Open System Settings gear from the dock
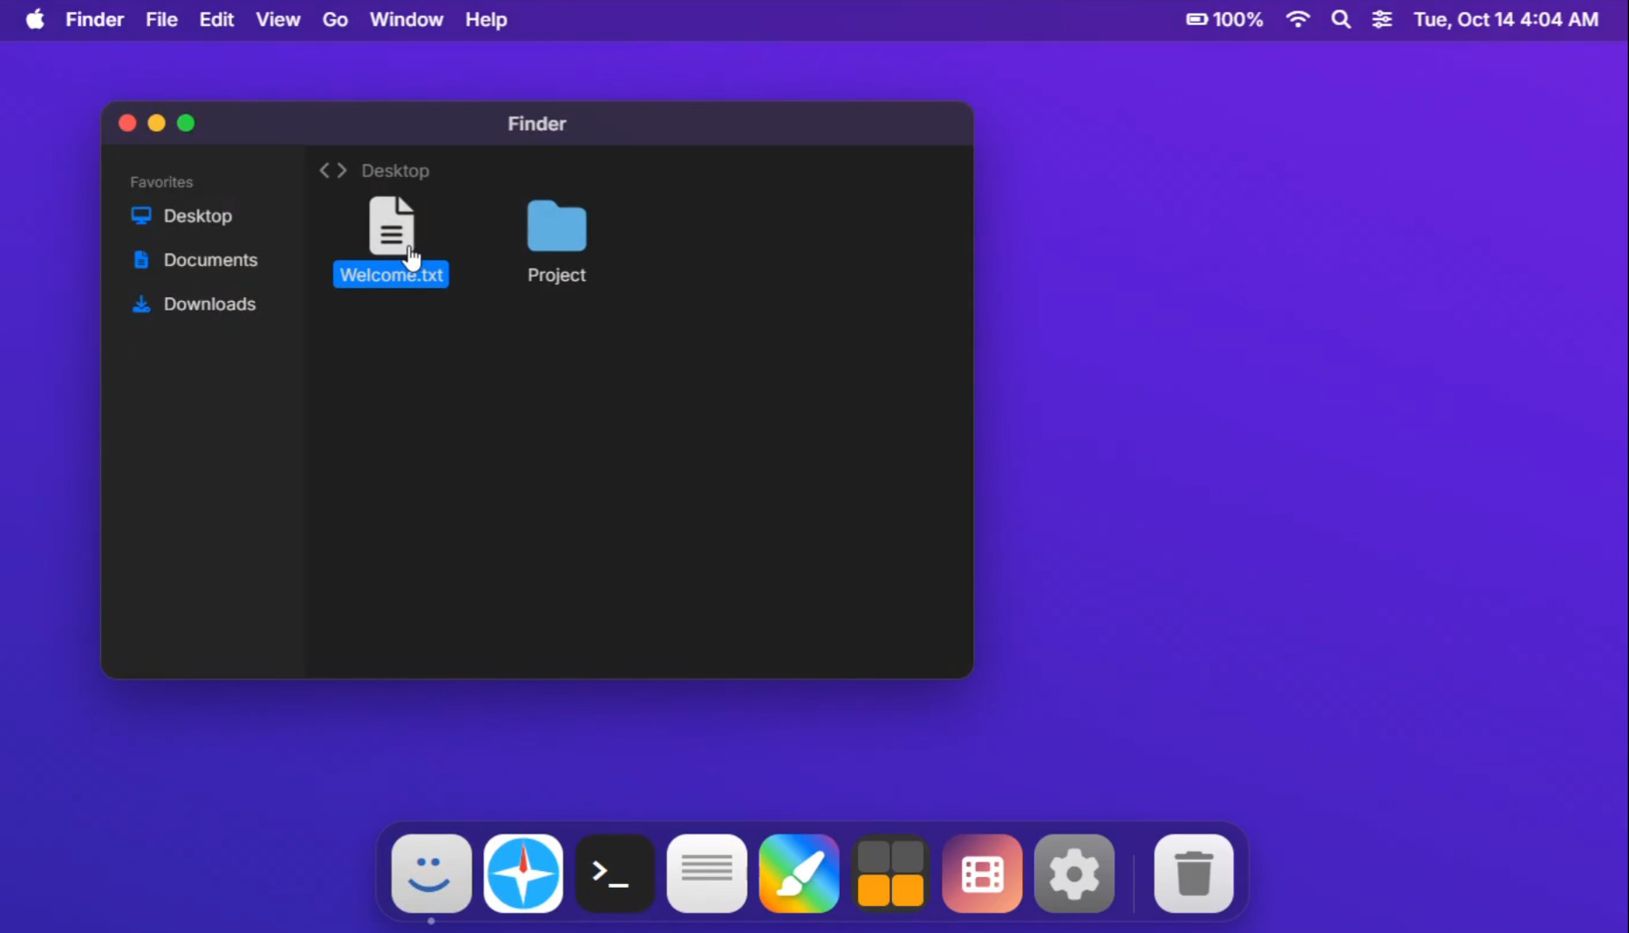The image size is (1629, 933). pos(1073,873)
